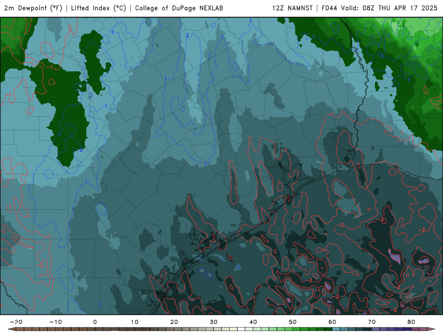Click 'College of DuPage NEXLAB' header text

pyautogui.click(x=179, y=8)
